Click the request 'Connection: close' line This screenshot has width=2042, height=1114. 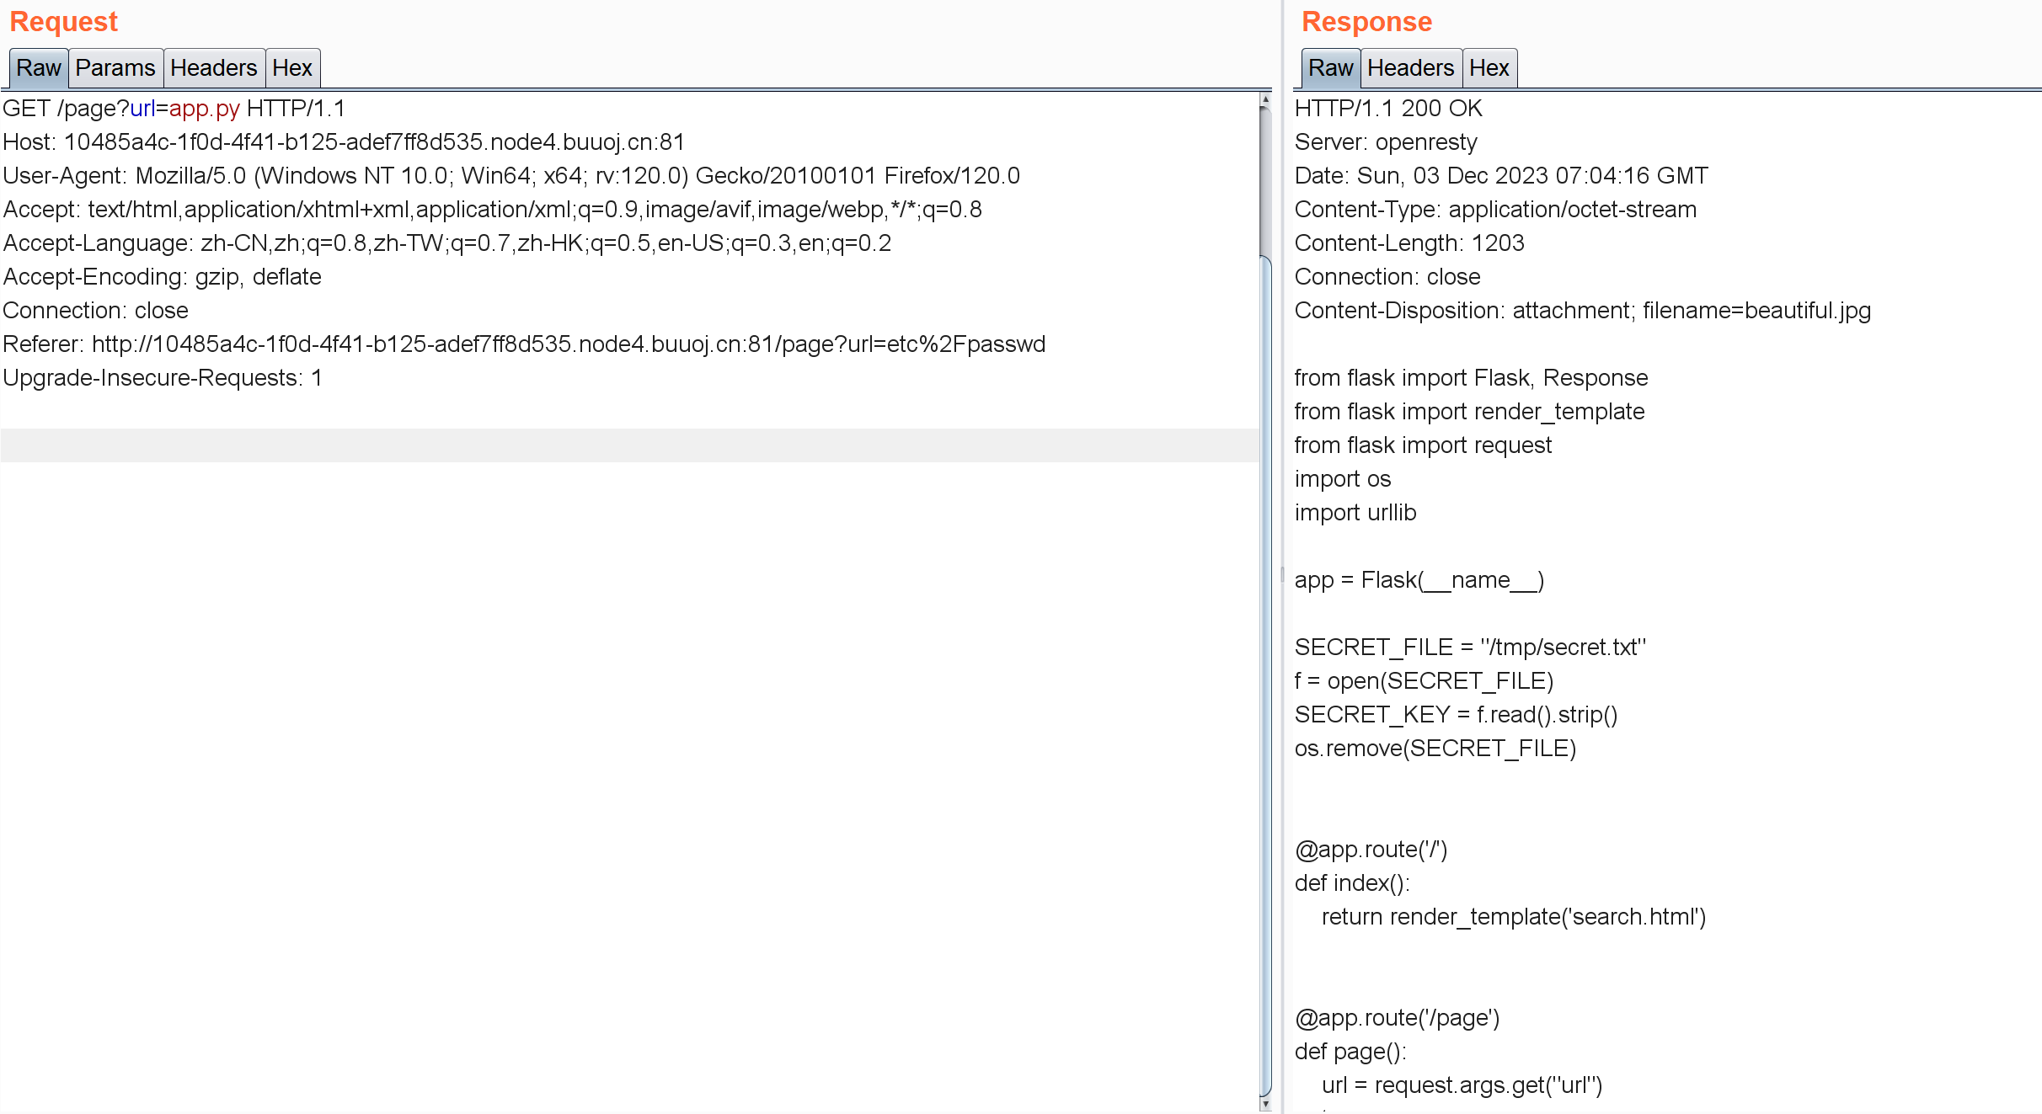point(96,311)
